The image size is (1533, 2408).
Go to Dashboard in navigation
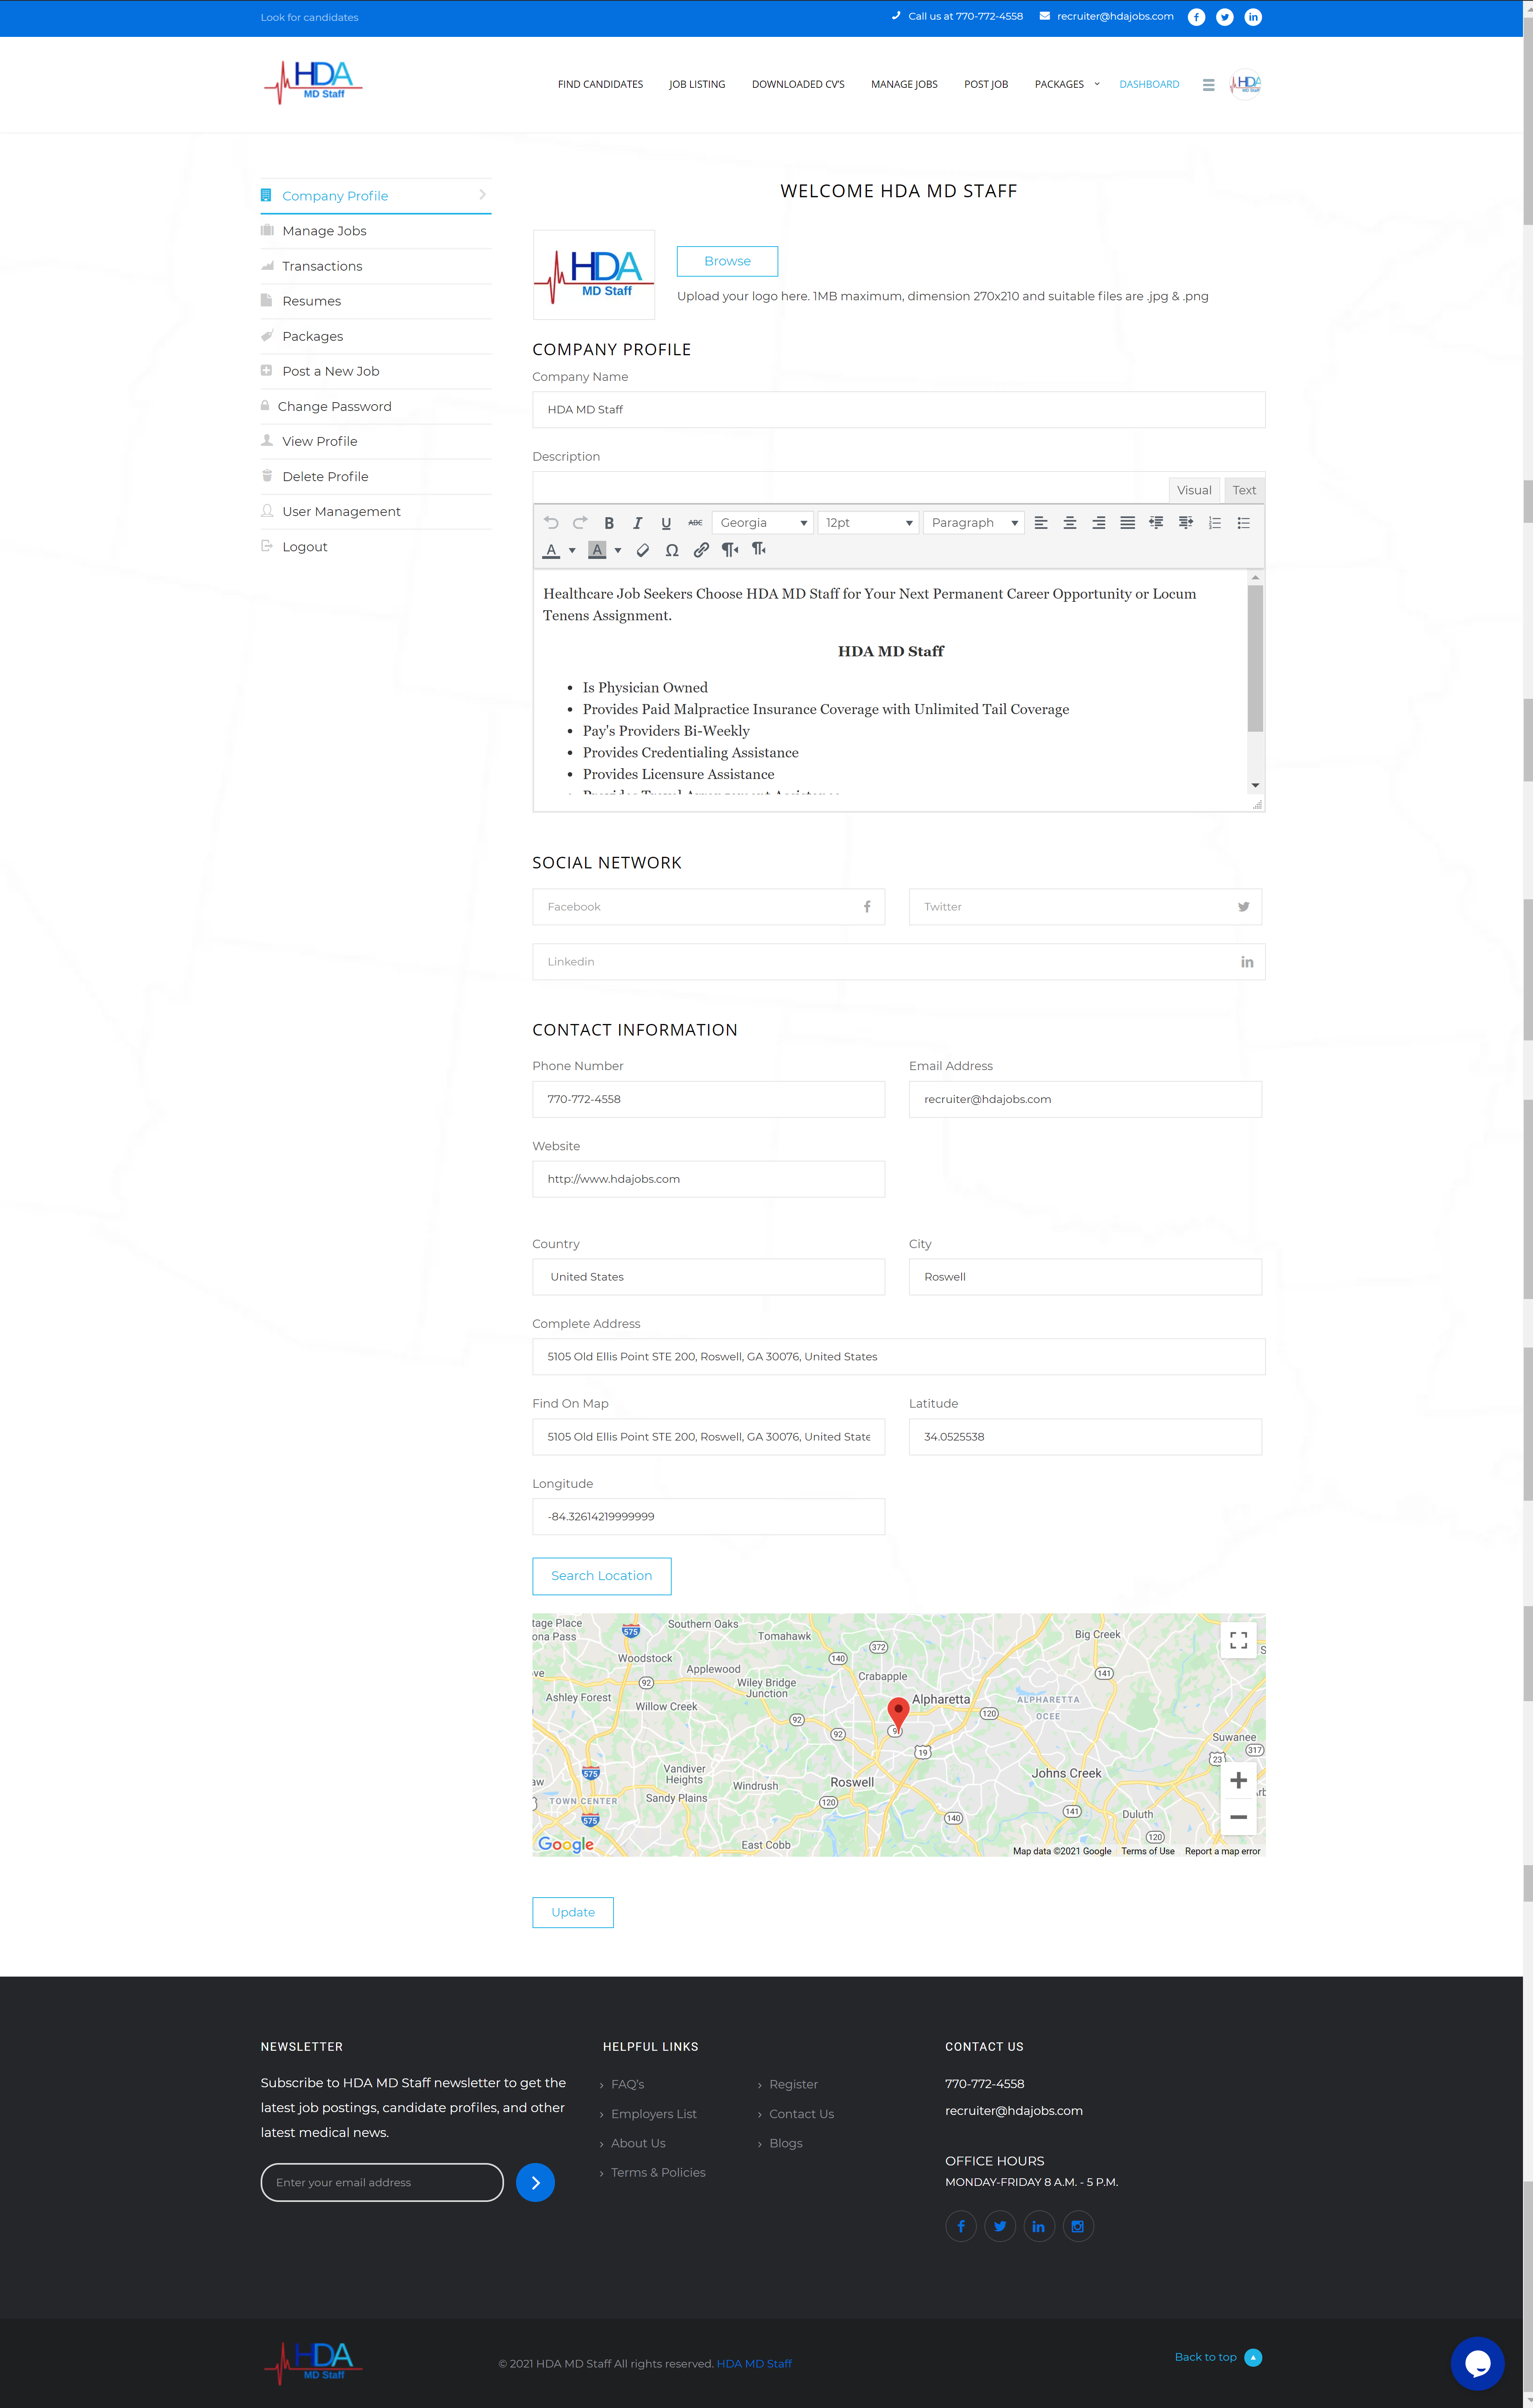1149,84
